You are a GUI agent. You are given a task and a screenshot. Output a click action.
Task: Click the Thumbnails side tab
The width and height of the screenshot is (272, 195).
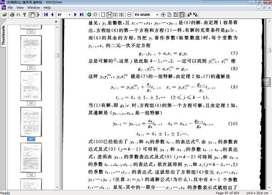coord(3,35)
